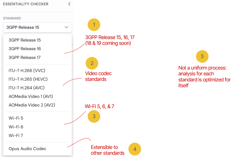The image size is (236, 157).
Task: Click the STANDARD field label
Action: (x=12, y=18)
